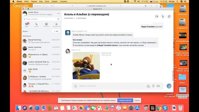The width and height of the screenshot is (199, 112).
Task: Share location using the pin icon
Action: 153,86
